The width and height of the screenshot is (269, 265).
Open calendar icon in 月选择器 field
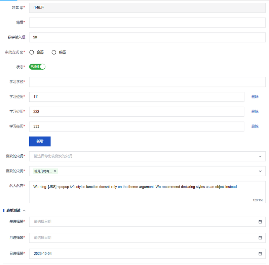coord(260,238)
